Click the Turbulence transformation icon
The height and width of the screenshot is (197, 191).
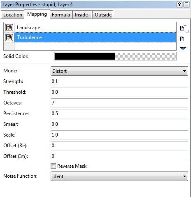[9, 37]
